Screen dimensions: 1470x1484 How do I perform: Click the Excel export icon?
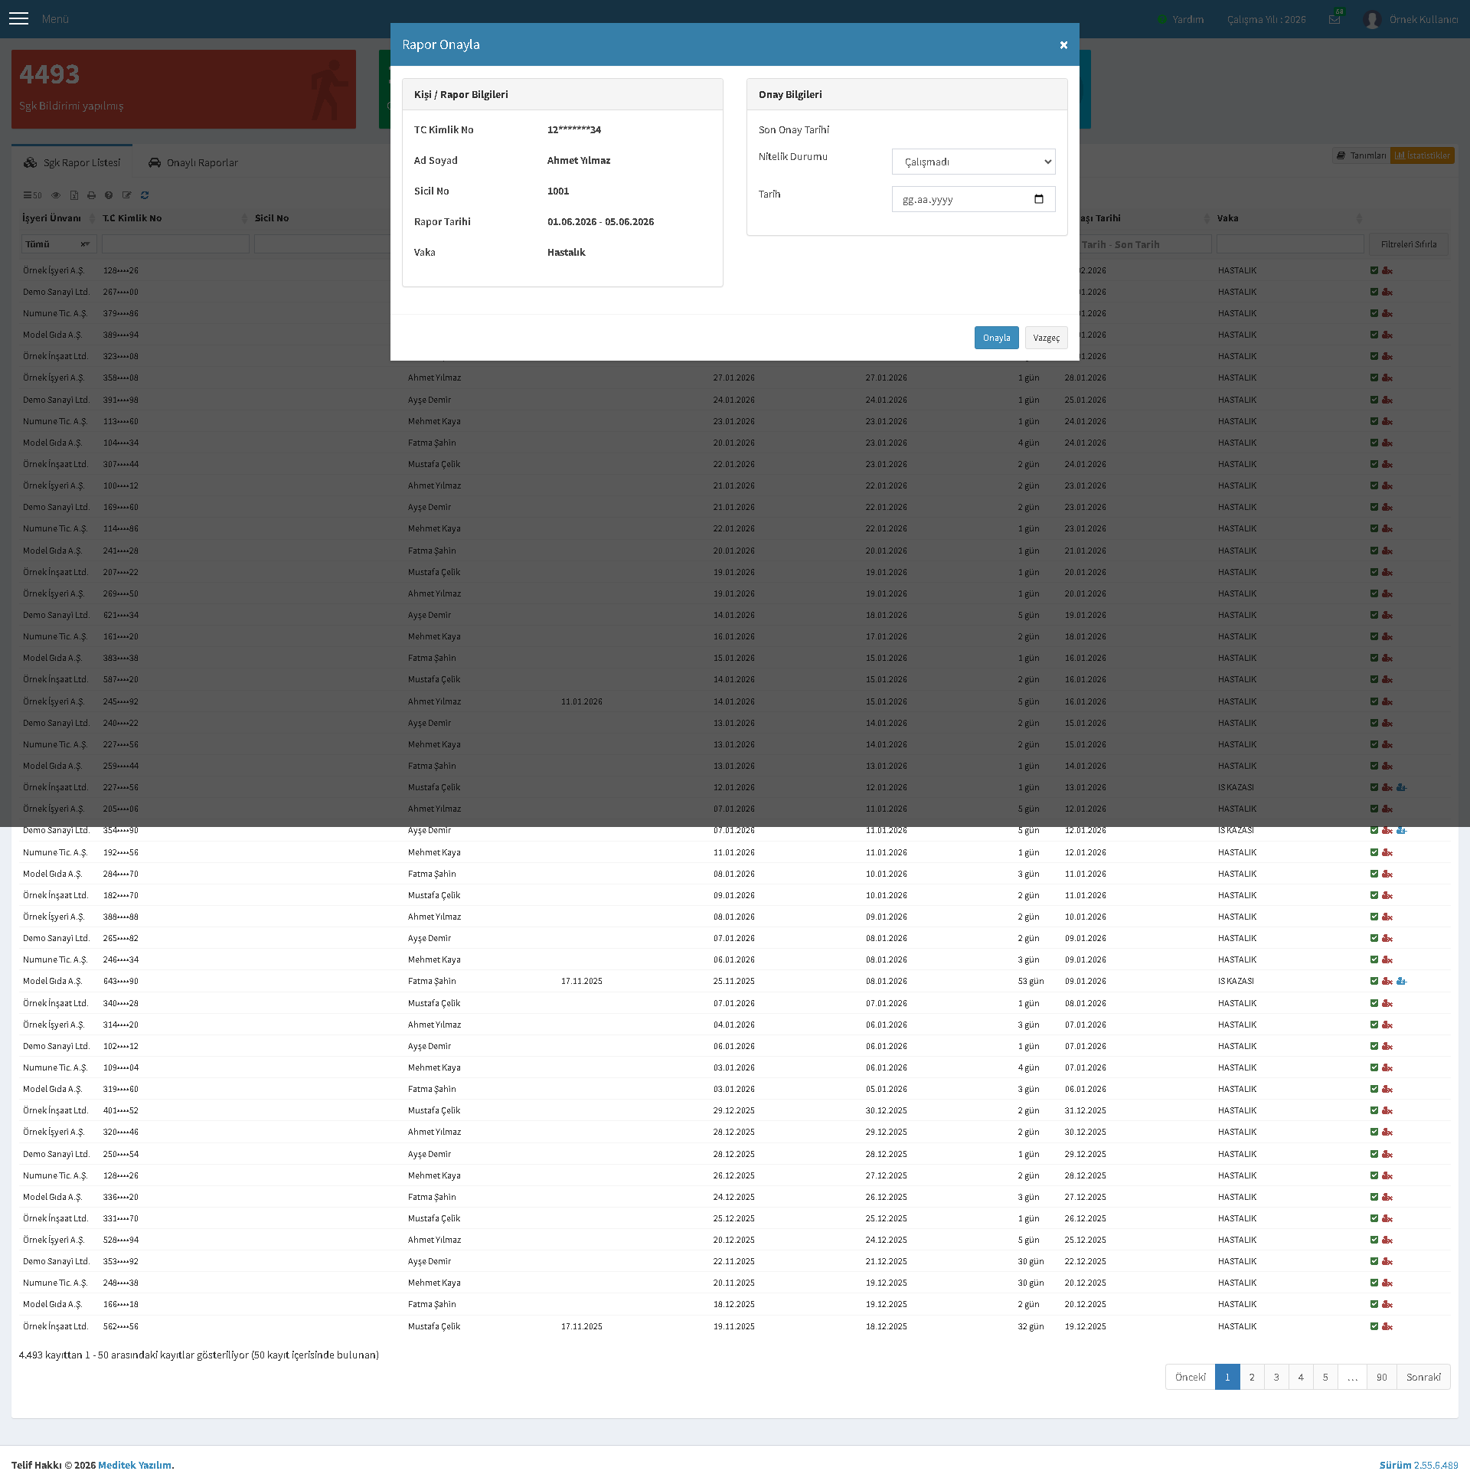(x=73, y=195)
